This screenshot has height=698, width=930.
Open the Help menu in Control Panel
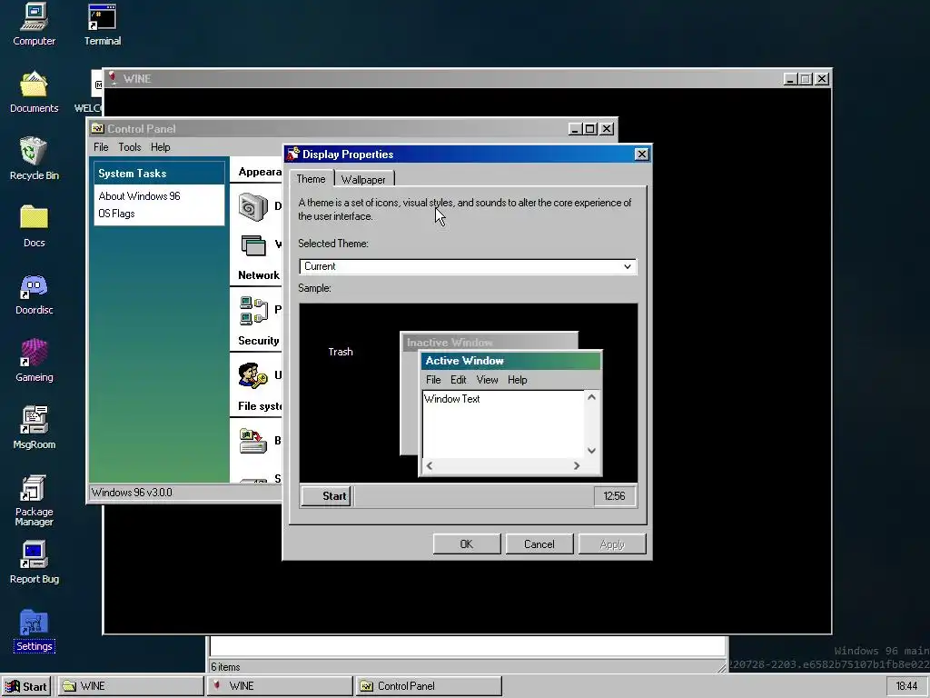(x=160, y=147)
